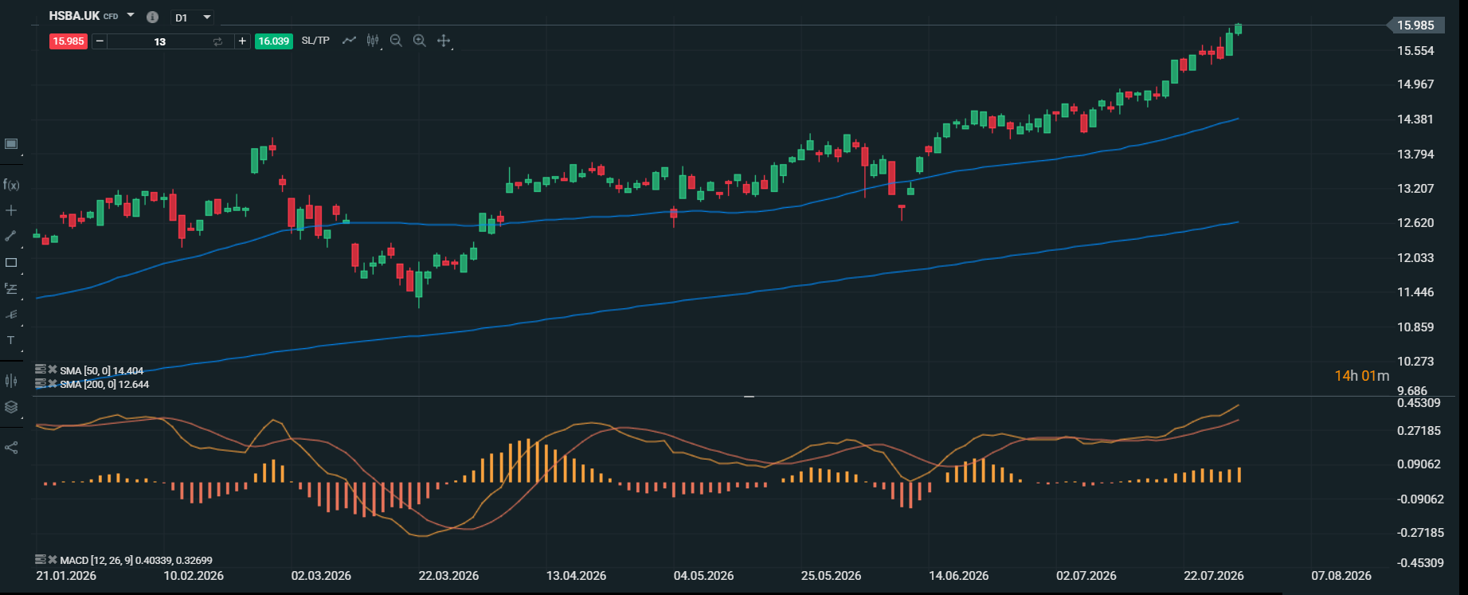Open the candlestick chart style menu
The width and height of the screenshot is (1468, 595).
pos(373,41)
